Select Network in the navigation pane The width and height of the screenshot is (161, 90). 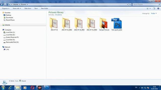[7, 47]
